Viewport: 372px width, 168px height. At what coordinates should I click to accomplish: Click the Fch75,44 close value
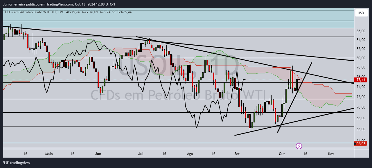tap(124, 12)
